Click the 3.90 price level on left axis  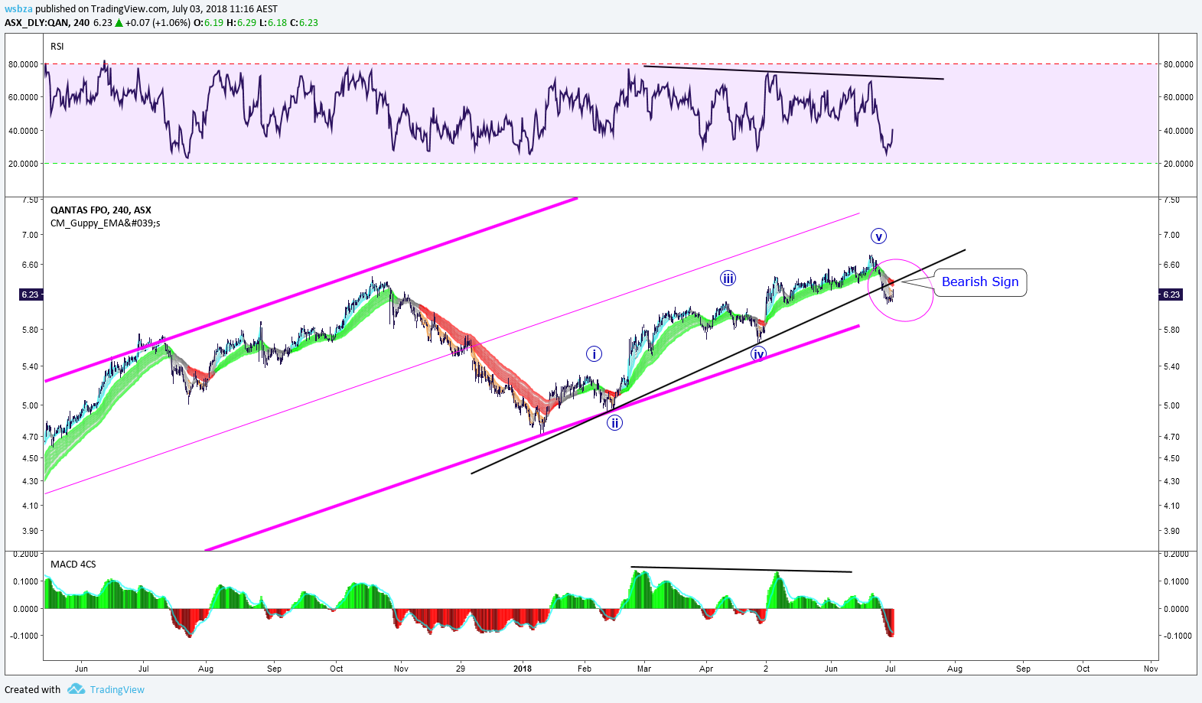[30, 531]
